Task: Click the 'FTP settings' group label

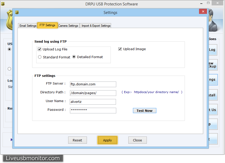Action: 45,76
